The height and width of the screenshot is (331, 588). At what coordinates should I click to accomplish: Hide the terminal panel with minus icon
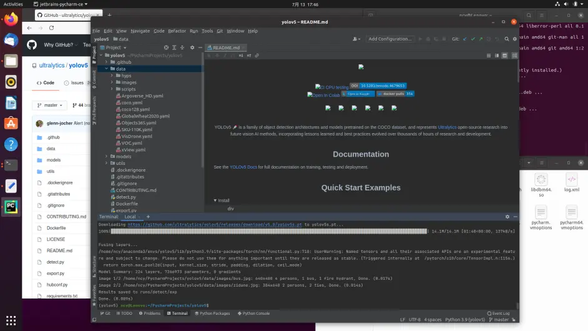pos(515,217)
